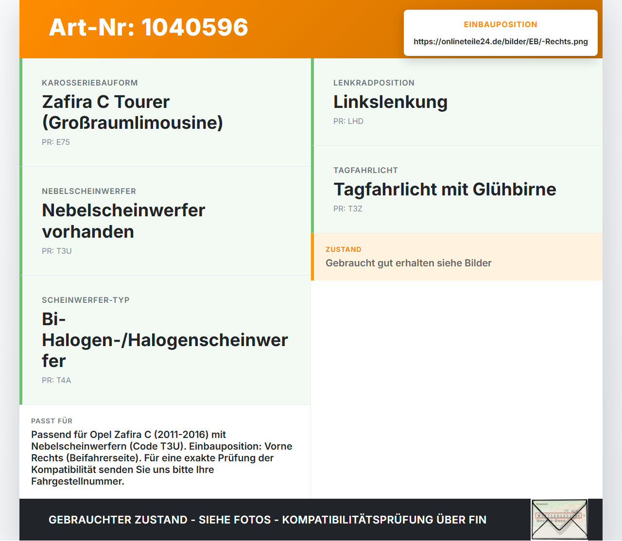This screenshot has width=622, height=541.
Task: Click the NEBELSCHEINWERFER label
Action: click(89, 192)
